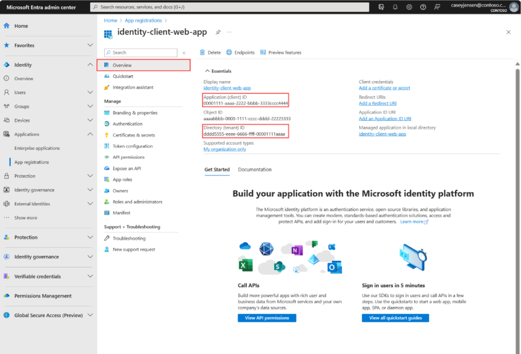Image resolution: width=521 pixels, height=354 pixels.
Task: Focus the app menu Search field
Action: tap(141, 52)
